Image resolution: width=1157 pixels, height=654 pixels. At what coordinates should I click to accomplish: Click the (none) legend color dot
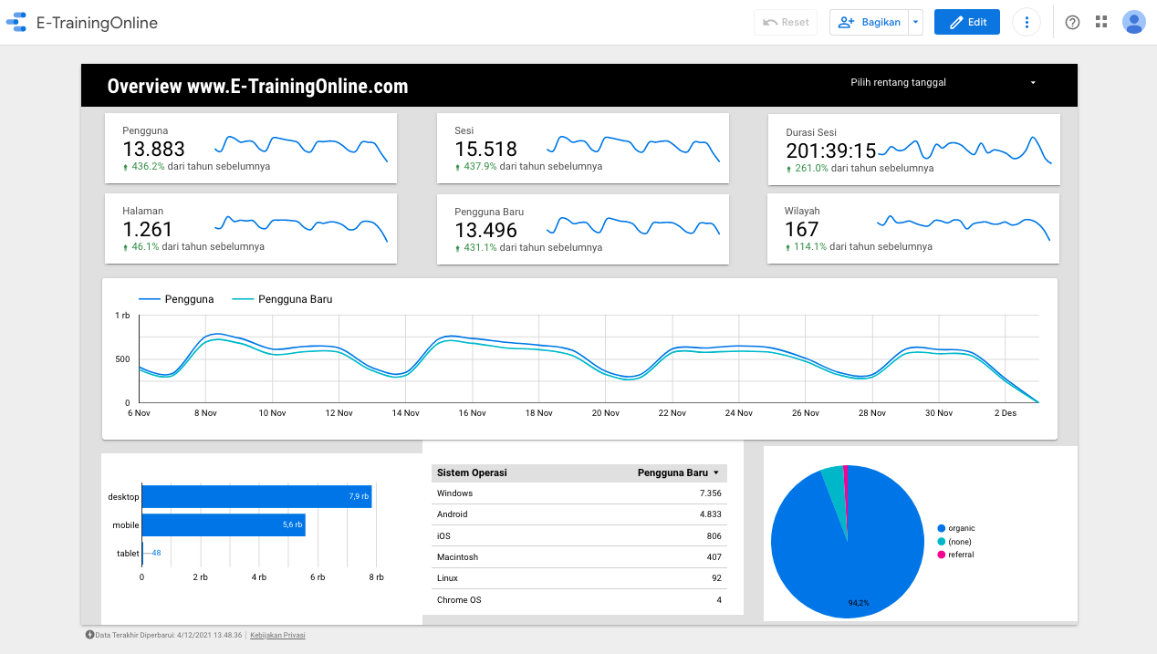pyautogui.click(x=942, y=542)
